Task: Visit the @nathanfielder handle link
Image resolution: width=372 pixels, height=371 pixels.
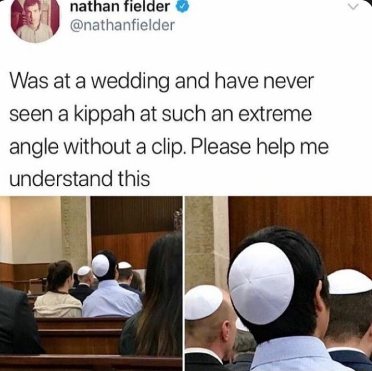Action: [122, 25]
